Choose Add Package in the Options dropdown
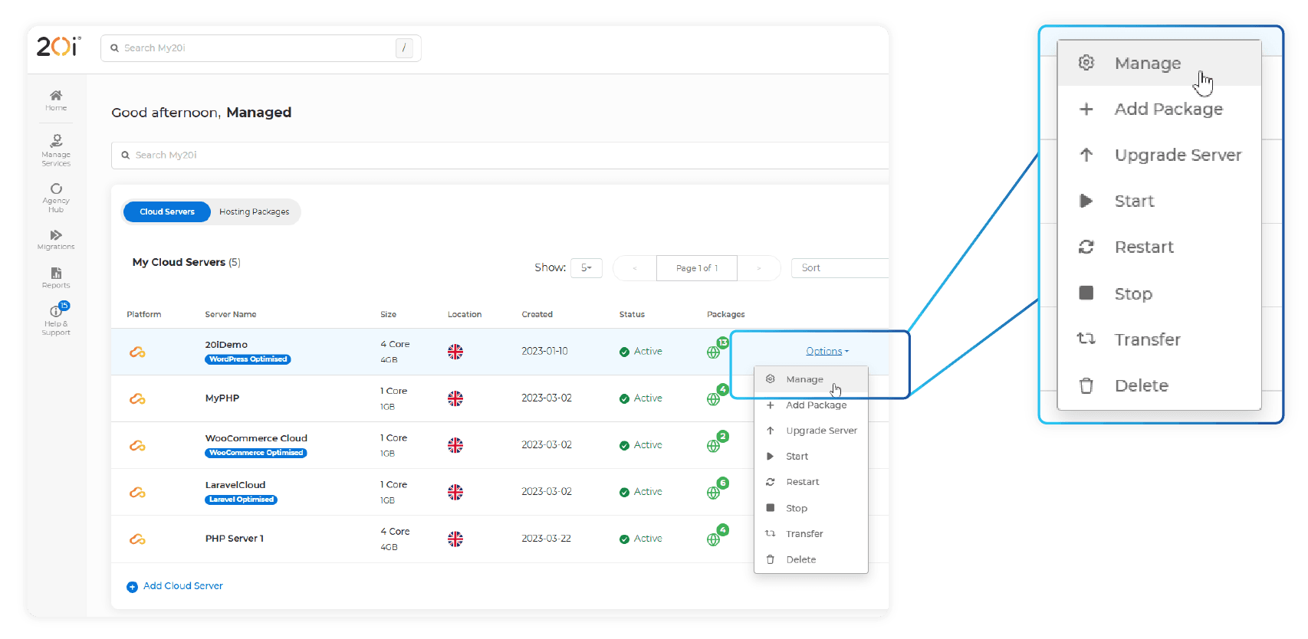This screenshot has width=1308, height=639. 811,405
